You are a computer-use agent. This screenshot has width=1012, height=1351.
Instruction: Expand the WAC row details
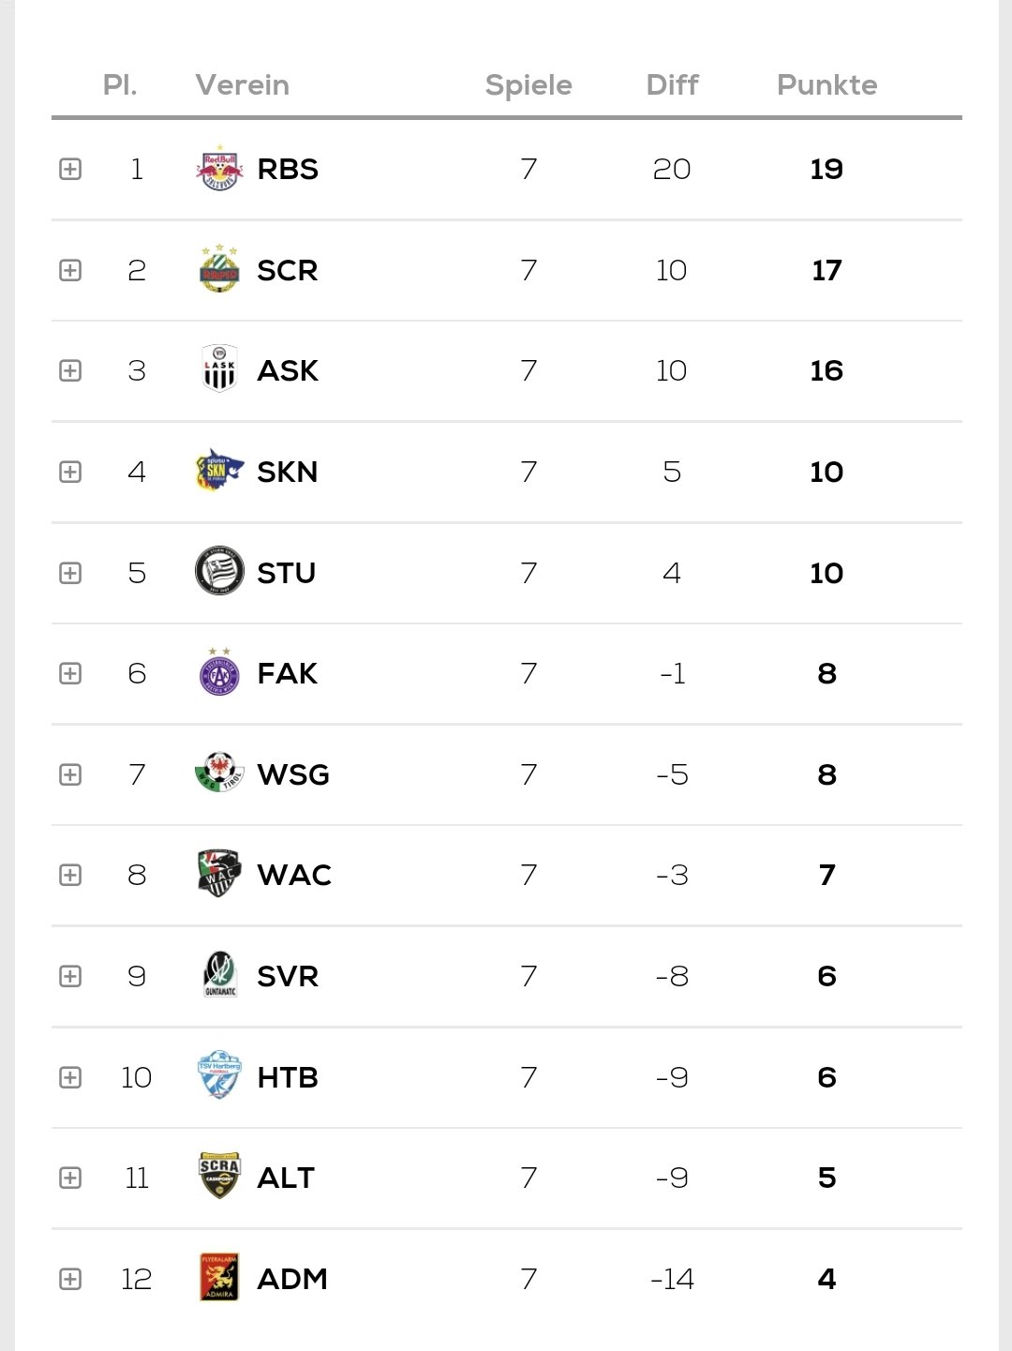70,875
